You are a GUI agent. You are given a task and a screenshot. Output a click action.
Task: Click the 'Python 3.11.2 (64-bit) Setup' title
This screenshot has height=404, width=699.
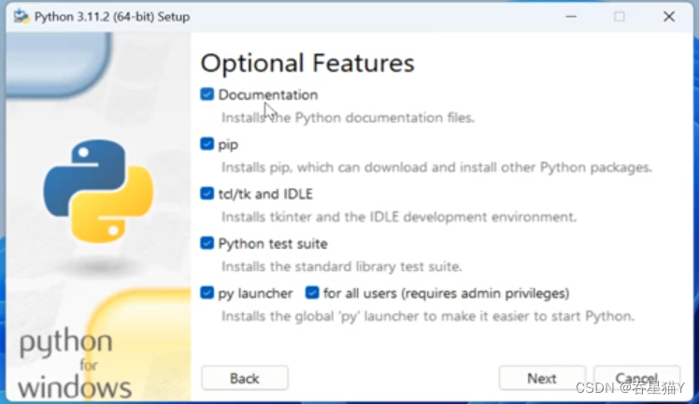(112, 17)
